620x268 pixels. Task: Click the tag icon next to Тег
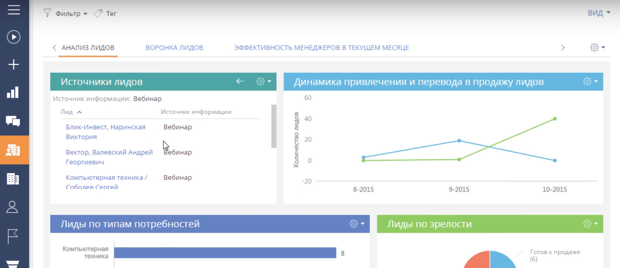coord(98,14)
